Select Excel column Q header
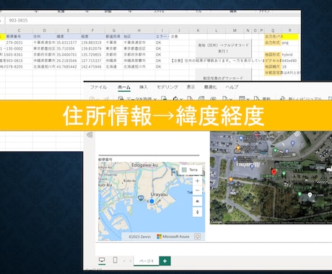This screenshot has width=332, height=274. 273,30
